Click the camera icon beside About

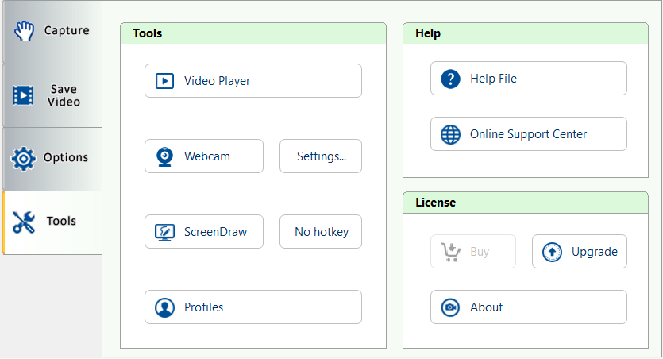pyautogui.click(x=450, y=307)
